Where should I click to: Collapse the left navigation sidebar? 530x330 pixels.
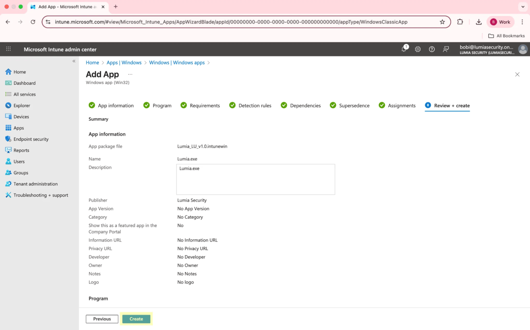tap(74, 61)
